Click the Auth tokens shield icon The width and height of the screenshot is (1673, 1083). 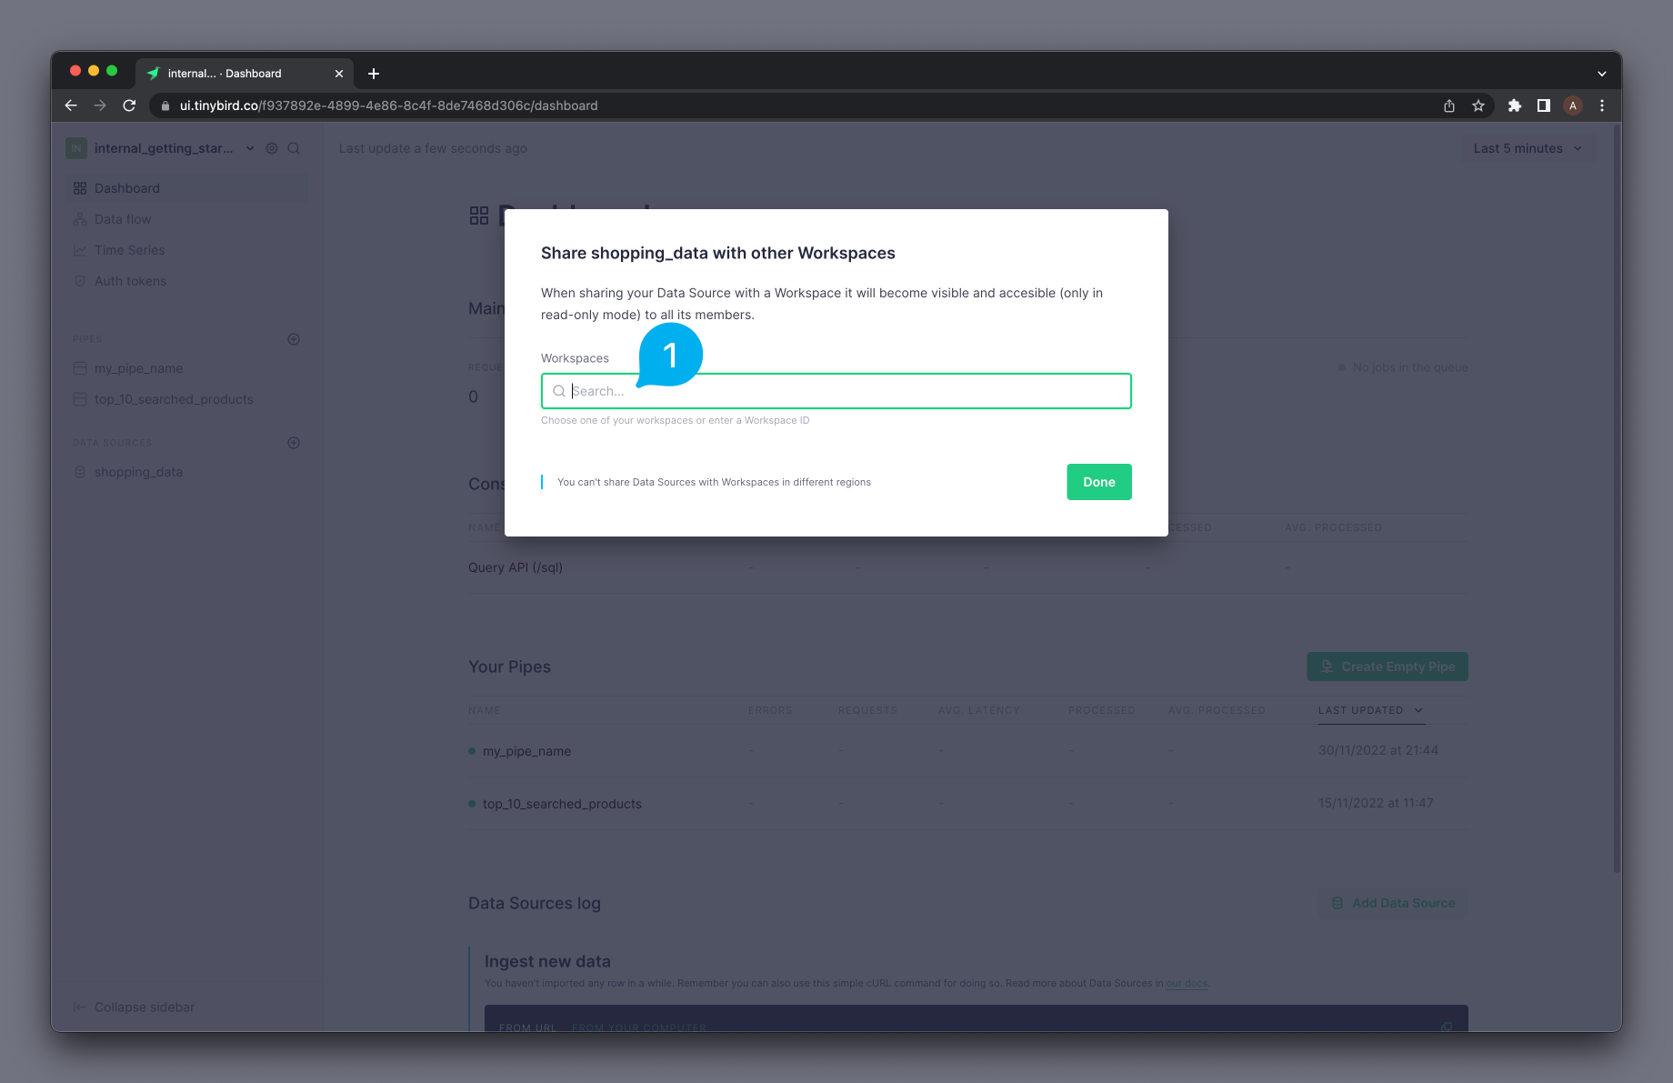80,281
